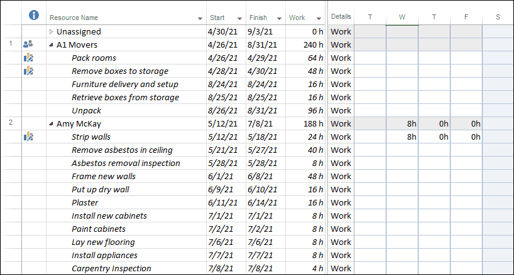514x275 pixels.
Task: Open the Finish column filter dropdown arrow
Action: 279,19
